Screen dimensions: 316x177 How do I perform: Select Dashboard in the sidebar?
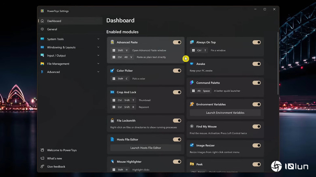click(54, 21)
